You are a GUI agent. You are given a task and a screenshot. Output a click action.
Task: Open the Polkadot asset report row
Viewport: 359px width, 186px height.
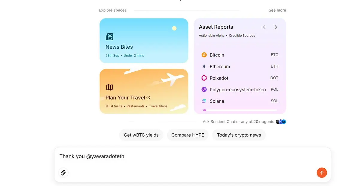click(x=240, y=78)
